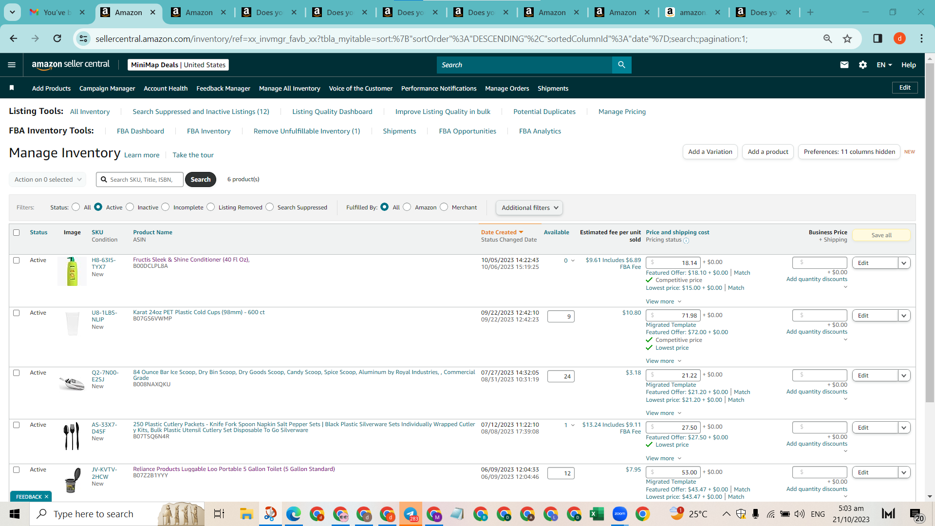Image resolution: width=935 pixels, height=526 pixels.
Task: Filter Fulfilled By to Amazon
Action: [x=407, y=207]
